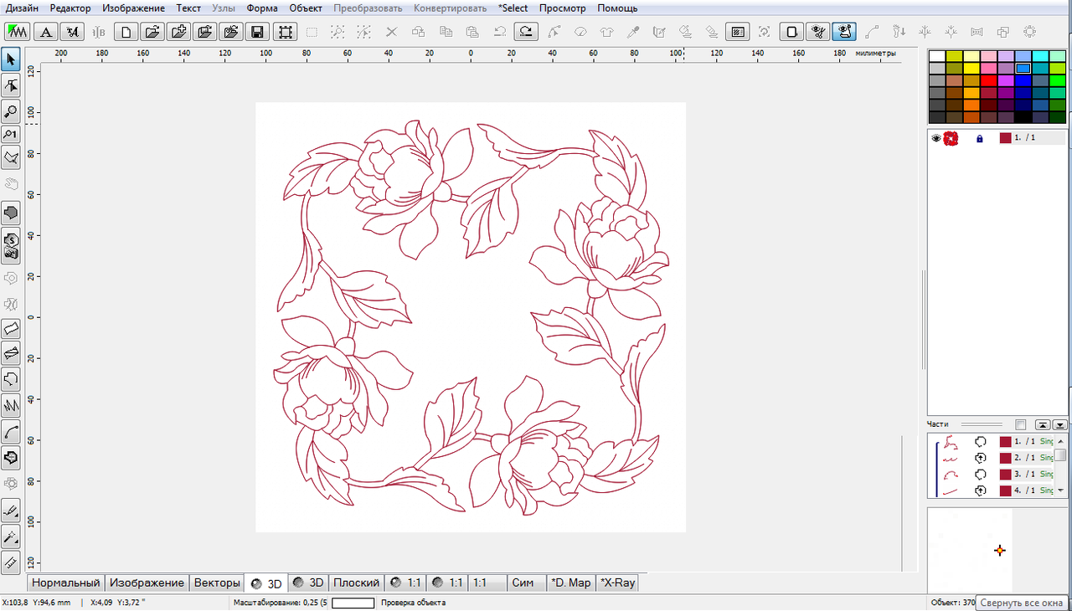Tick the checkbox in the Части panel header

[1020, 424]
